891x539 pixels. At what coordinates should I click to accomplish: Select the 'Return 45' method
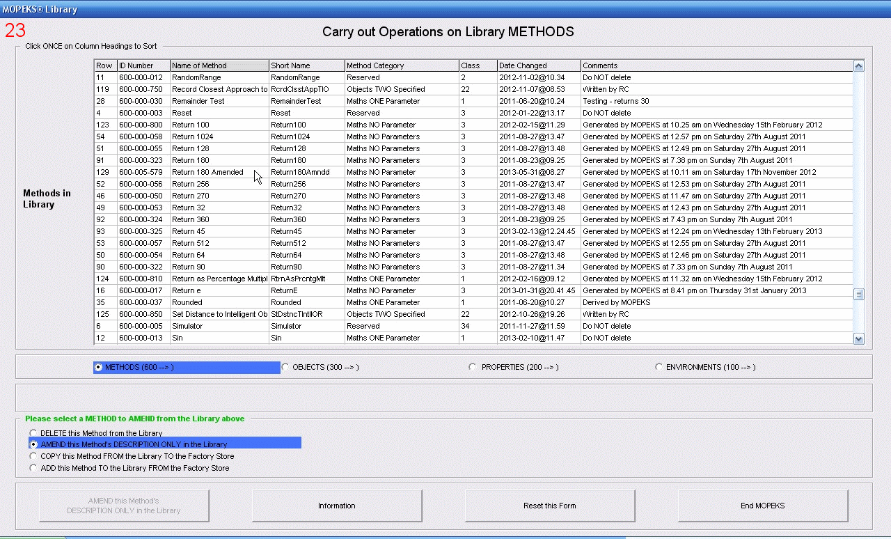click(188, 231)
